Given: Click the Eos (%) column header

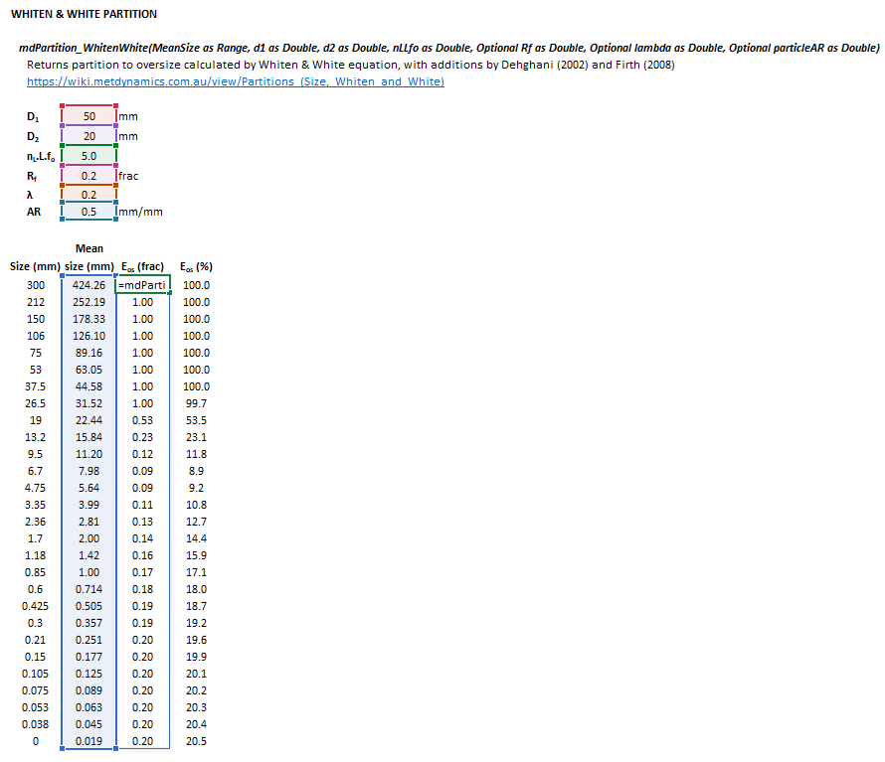Looking at the screenshot, I should pos(196,266).
